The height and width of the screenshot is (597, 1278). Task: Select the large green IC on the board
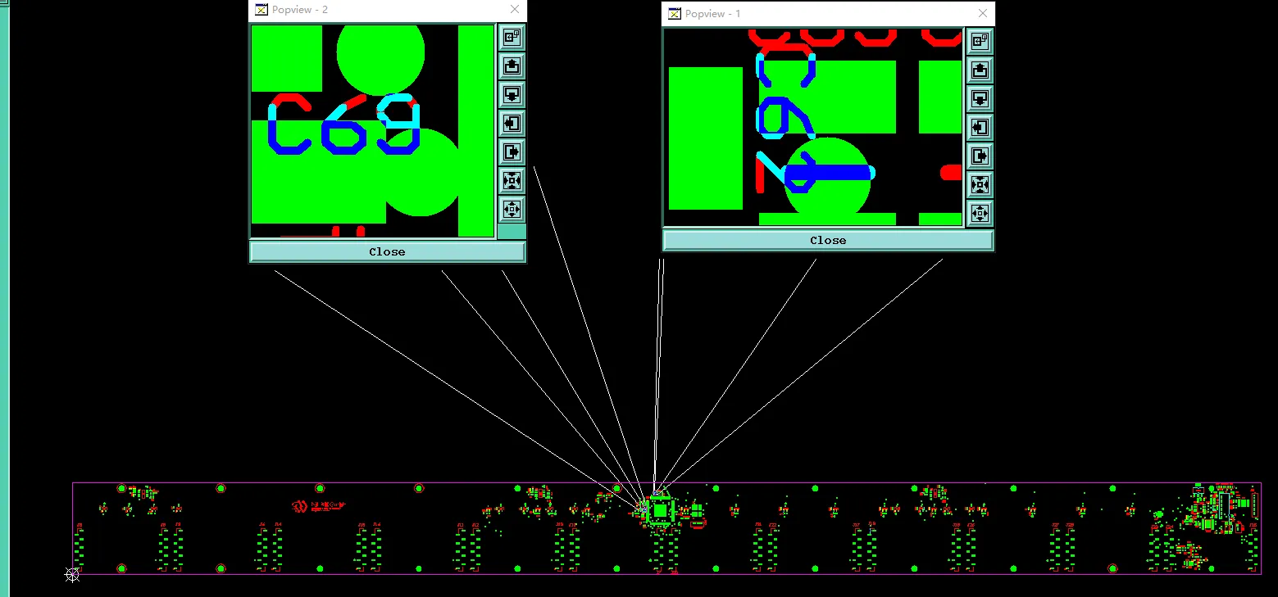point(661,510)
